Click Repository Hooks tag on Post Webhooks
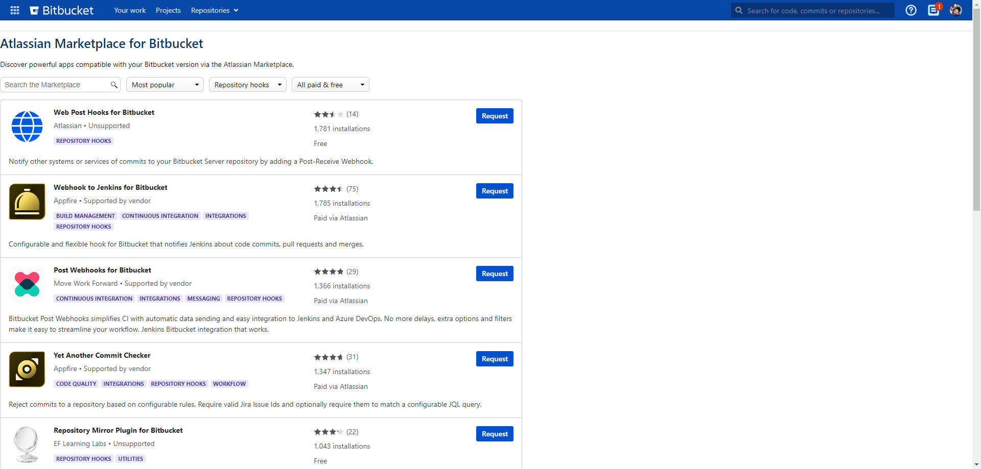 (254, 299)
